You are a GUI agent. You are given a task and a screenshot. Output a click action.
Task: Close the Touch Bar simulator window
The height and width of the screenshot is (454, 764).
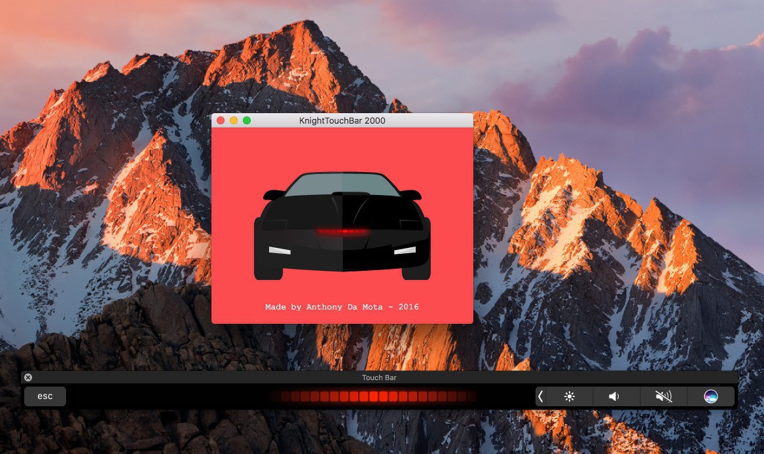pyautogui.click(x=28, y=377)
